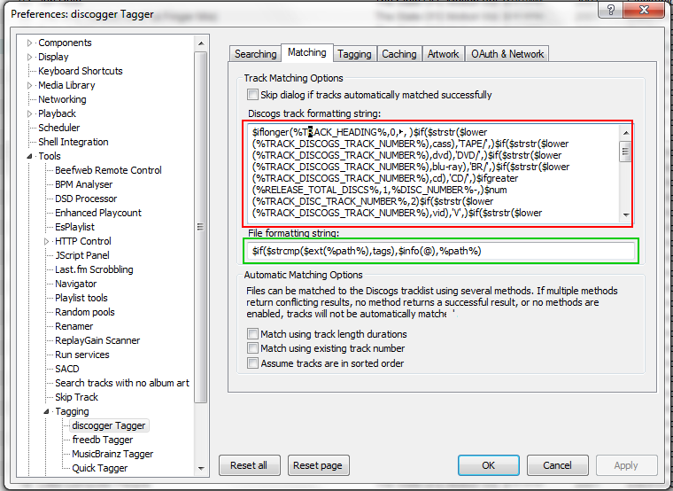
Task: Select Run services item
Action: (x=82, y=355)
